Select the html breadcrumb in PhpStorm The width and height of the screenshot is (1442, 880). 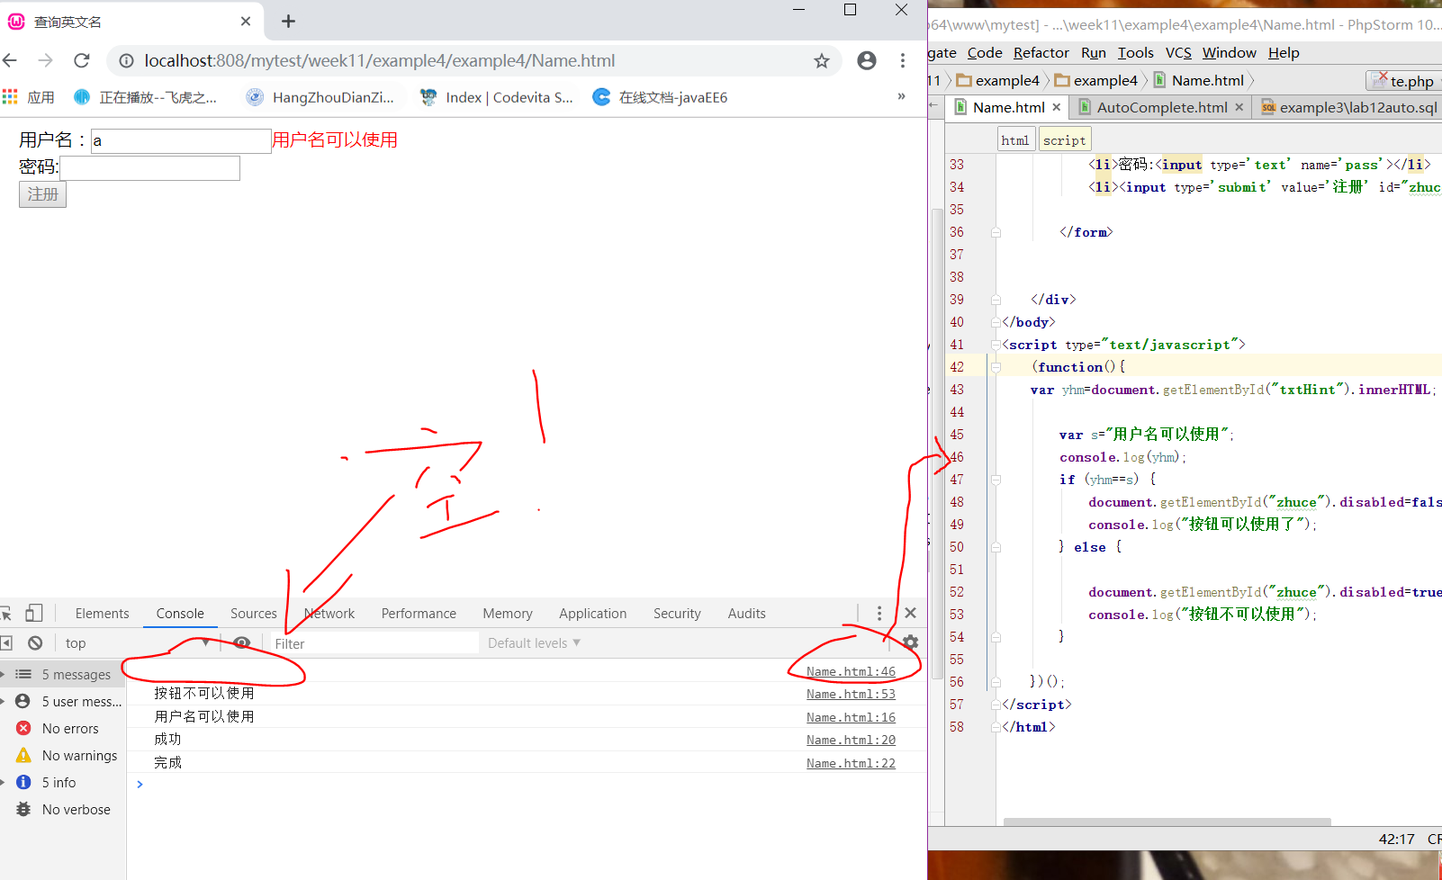[x=1015, y=140]
